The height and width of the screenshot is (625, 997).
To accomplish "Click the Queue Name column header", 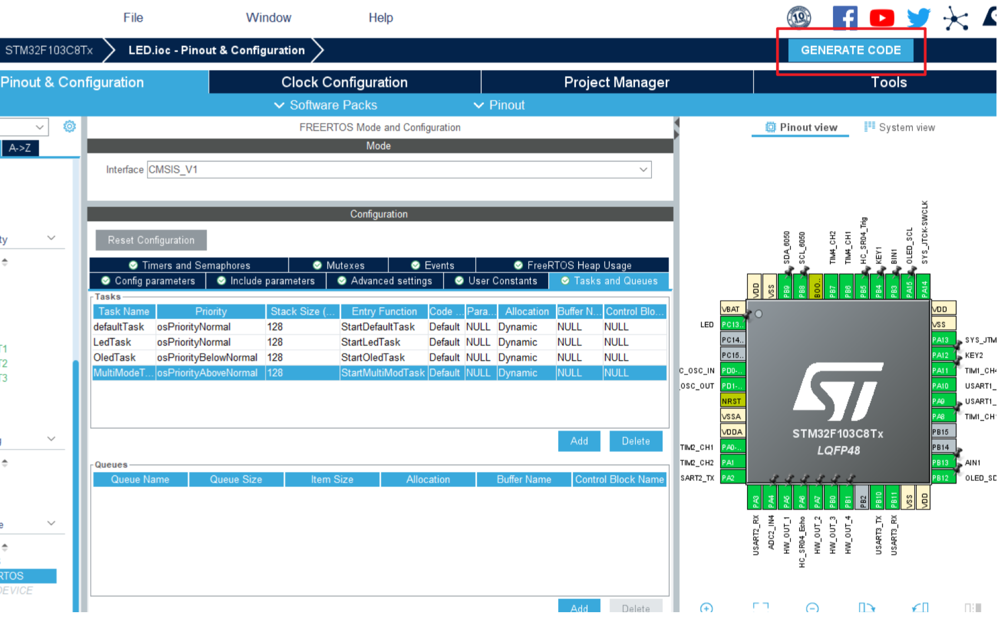I will pyautogui.click(x=140, y=479).
